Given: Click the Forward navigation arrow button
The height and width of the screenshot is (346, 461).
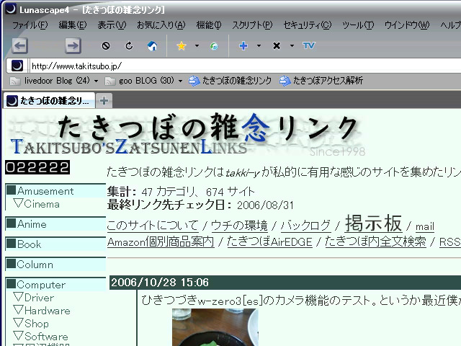Looking at the screenshot, I should coord(73,45).
